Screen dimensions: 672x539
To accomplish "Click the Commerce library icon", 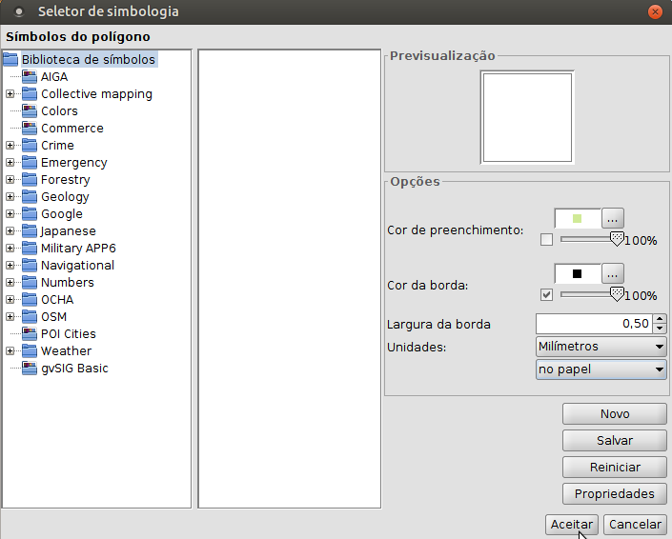I will coord(29,129).
